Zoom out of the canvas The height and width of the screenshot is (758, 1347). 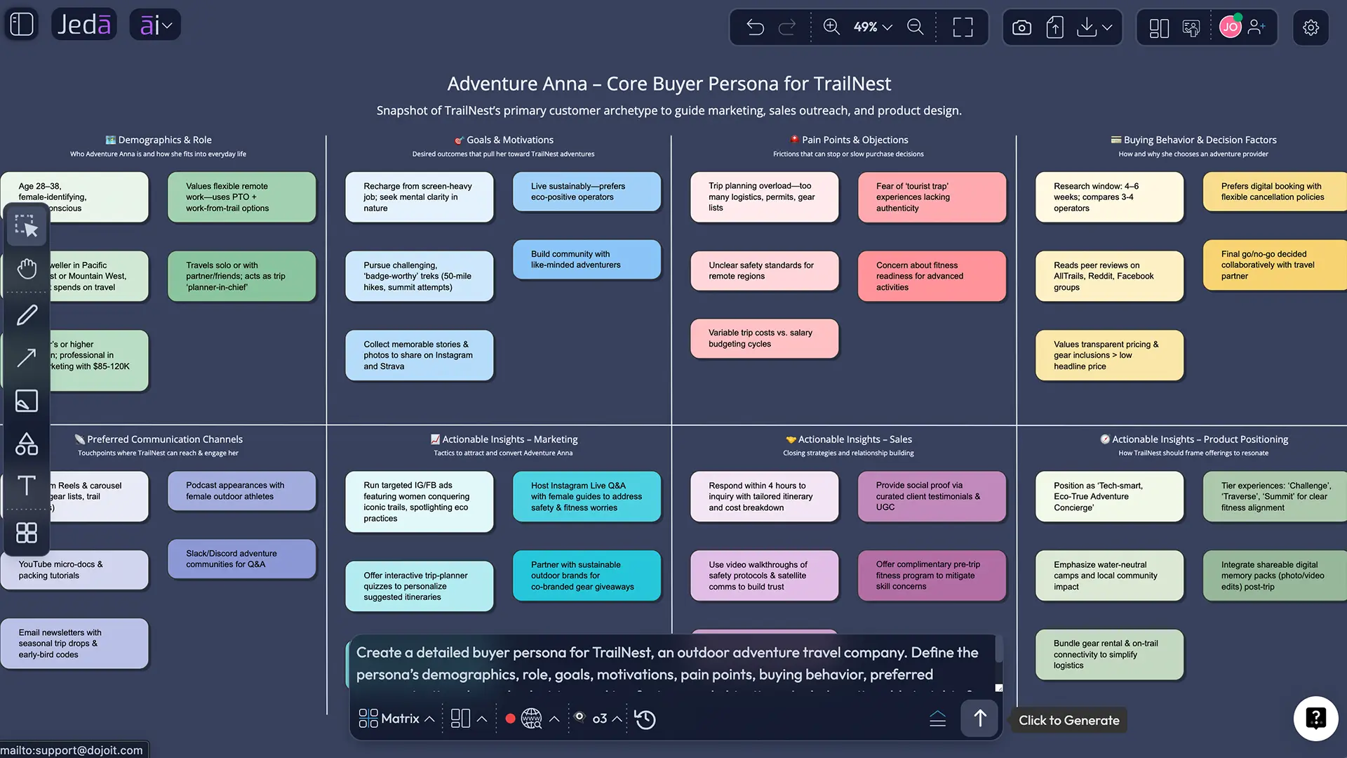click(916, 27)
